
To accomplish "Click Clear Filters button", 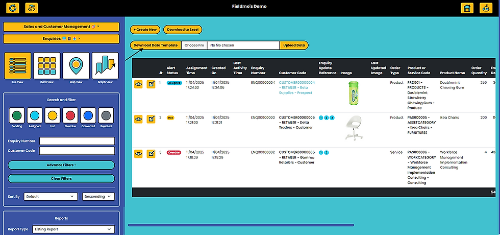I will click(61, 178).
